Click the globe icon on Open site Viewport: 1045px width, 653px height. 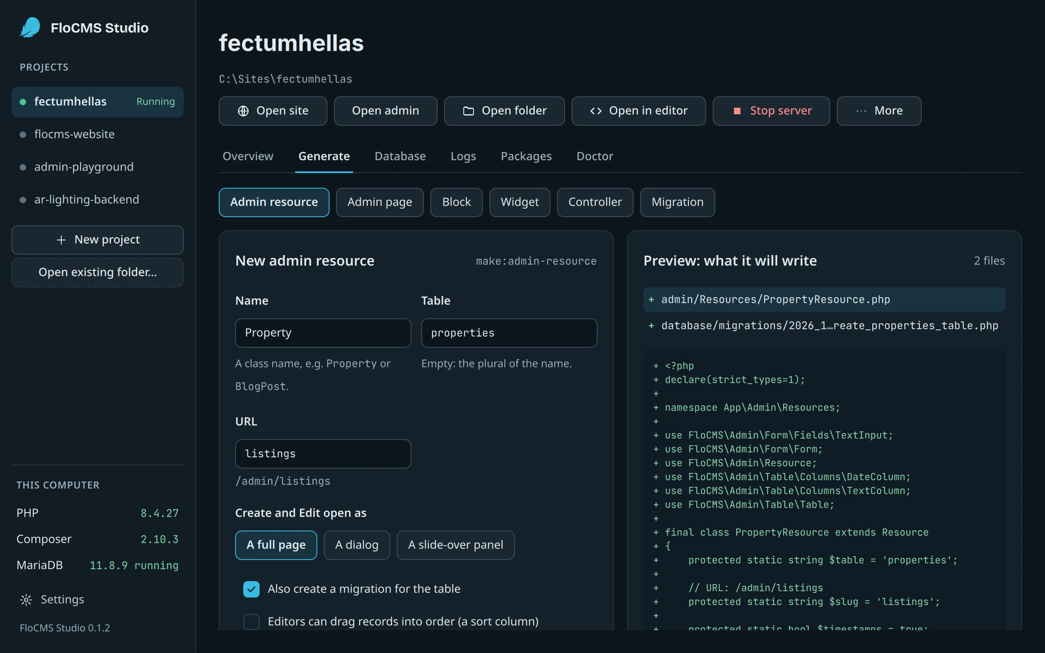click(x=243, y=111)
